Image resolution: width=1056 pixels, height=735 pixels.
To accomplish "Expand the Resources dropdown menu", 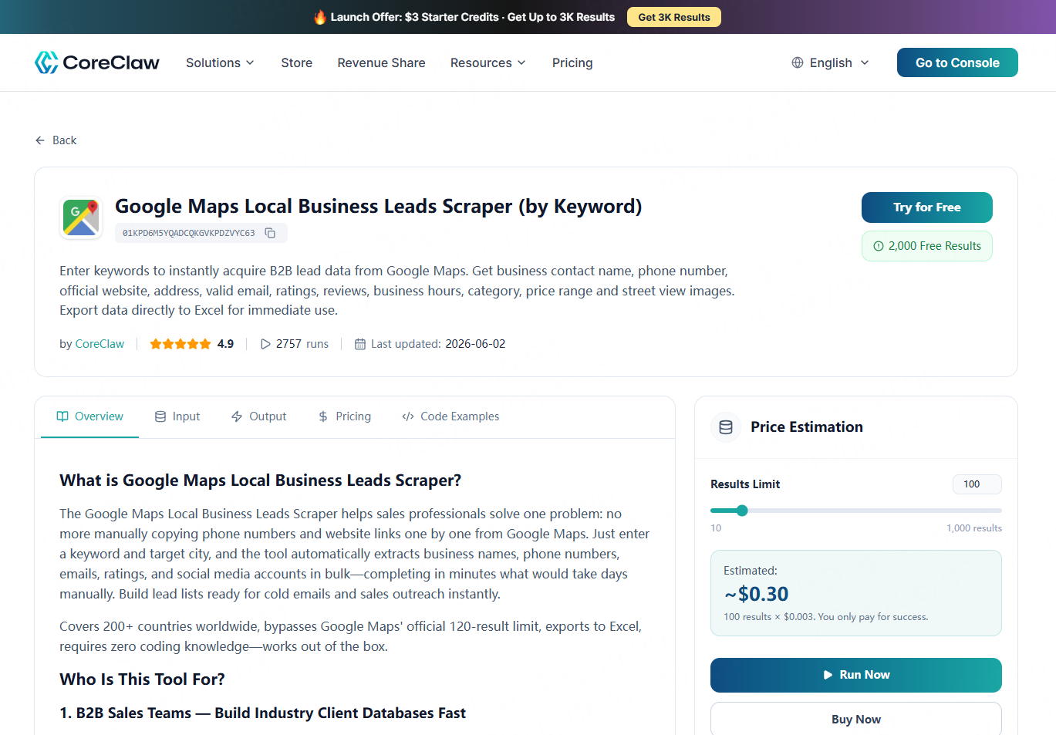I will [x=488, y=62].
